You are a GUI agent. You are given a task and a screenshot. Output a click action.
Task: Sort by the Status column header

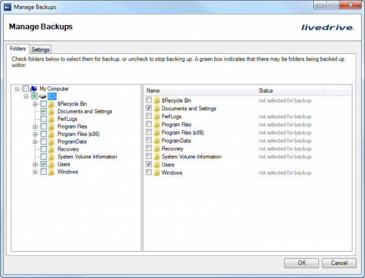[290, 91]
